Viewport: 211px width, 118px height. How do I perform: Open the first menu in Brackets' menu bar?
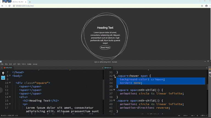(2, 64)
